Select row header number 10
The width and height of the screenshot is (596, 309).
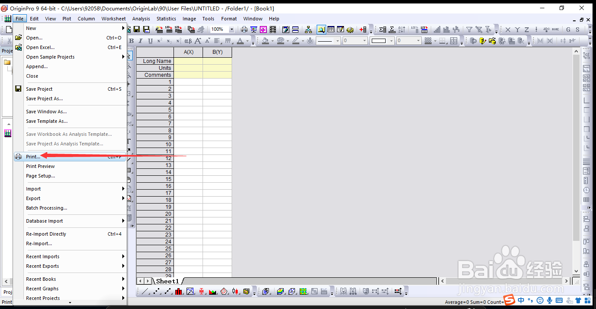point(155,144)
